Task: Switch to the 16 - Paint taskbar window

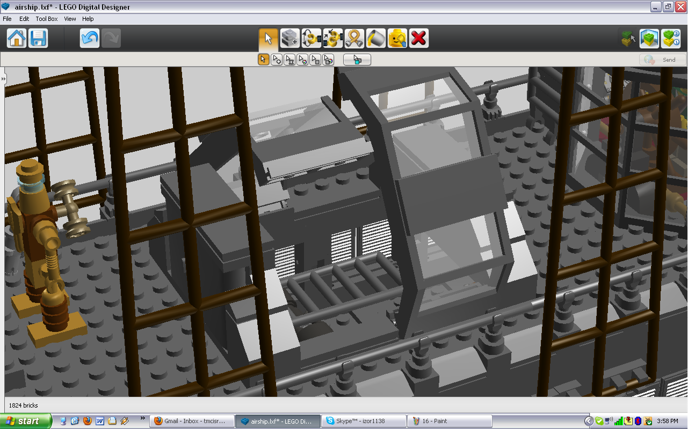Action: tap(450, 421)
